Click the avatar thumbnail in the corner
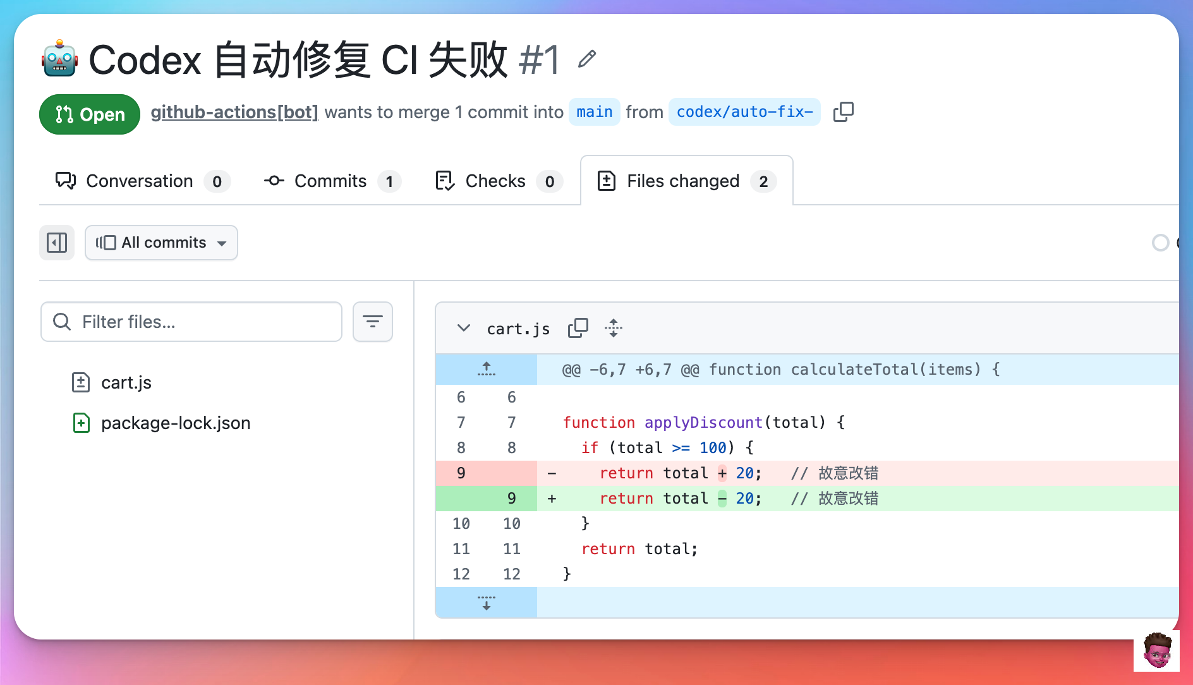 click(x=1156, y=650)
